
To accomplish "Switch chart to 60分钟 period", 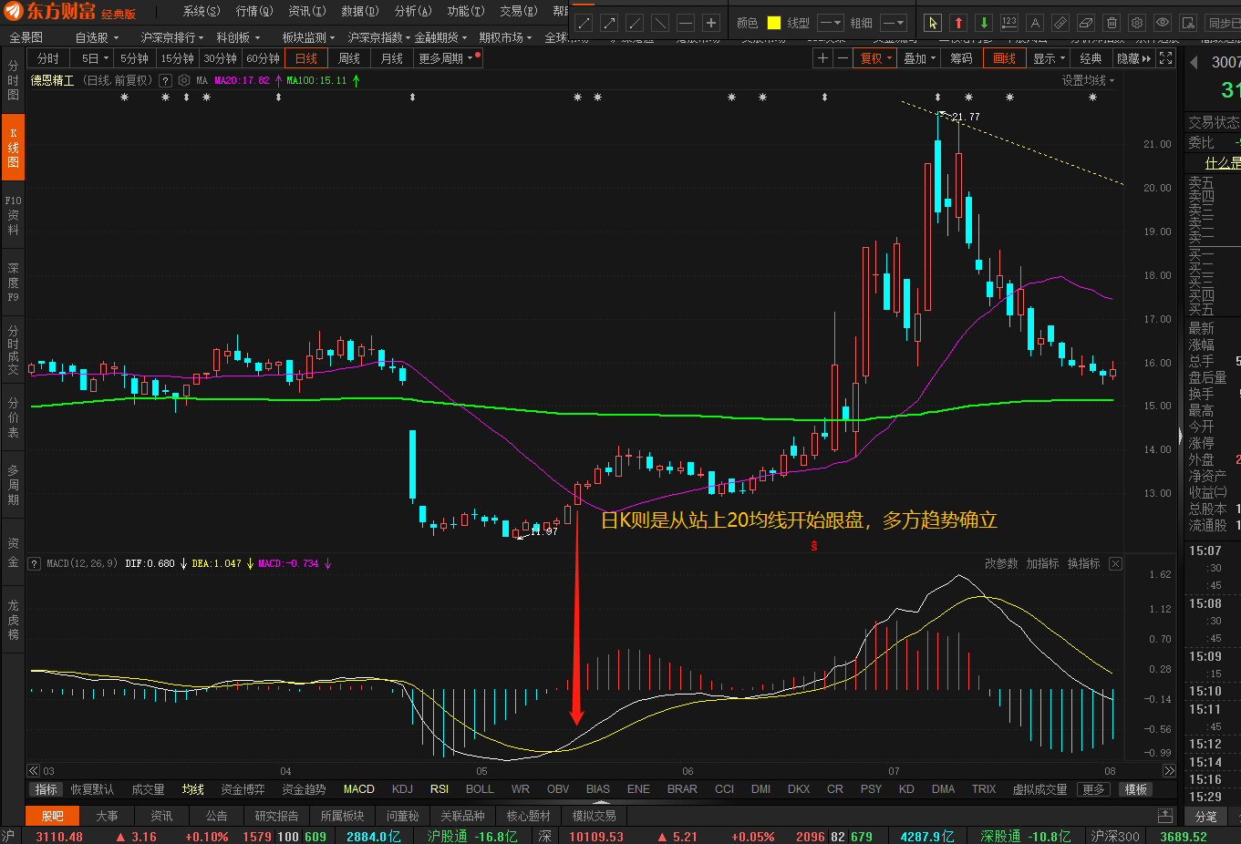I will pos(263,58).
